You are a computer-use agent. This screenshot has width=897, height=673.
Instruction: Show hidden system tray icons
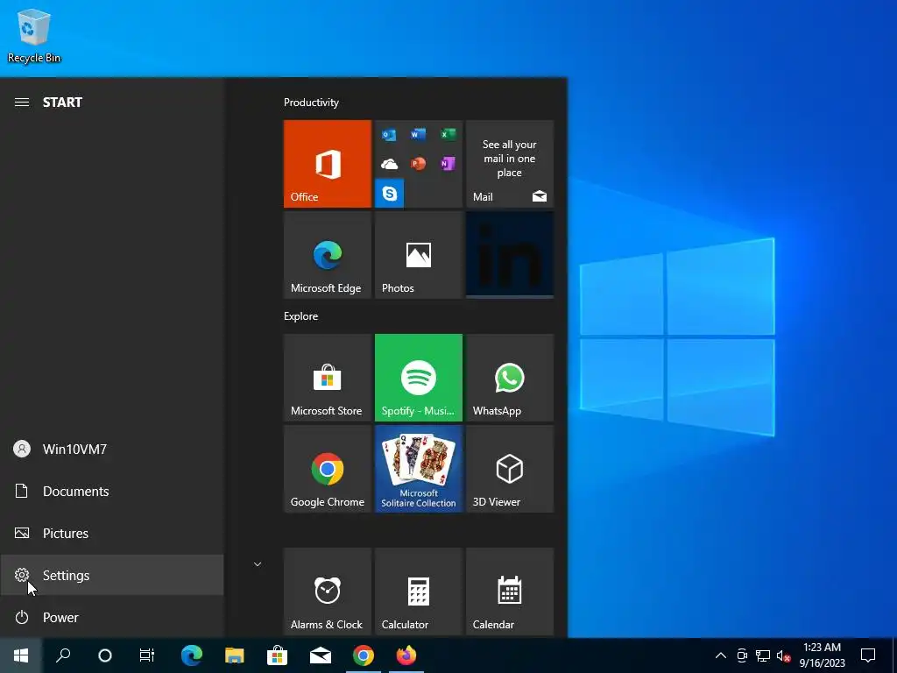click(721, 655)
